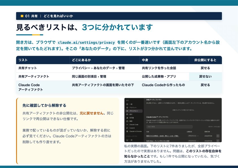Click the Claude Code アーティファクト heading in the screenshot
This screenshot has width=238, height=168.
[x=157, y=117]
